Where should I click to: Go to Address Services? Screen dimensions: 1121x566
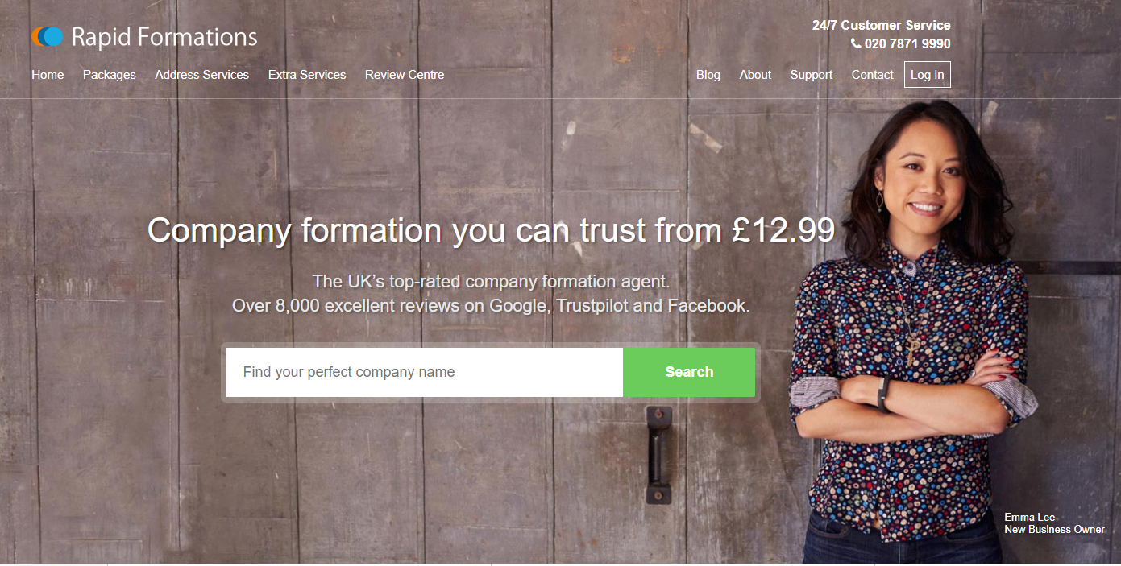point(202,75)
